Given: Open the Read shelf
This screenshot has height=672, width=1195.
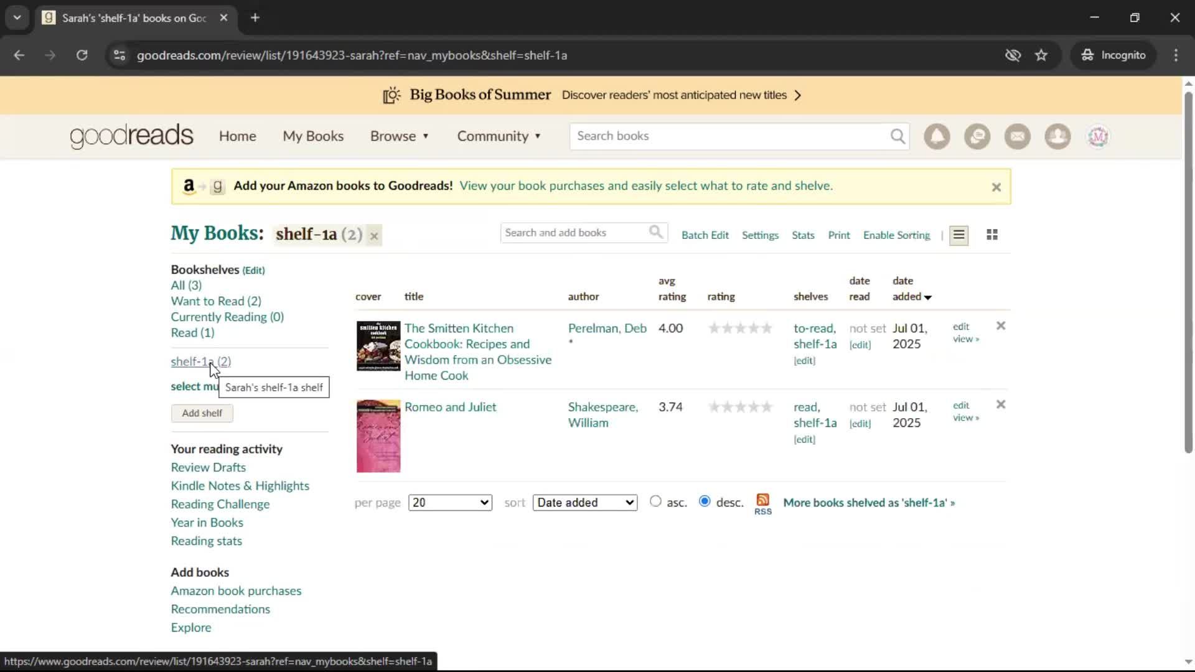Looking at the screenshot, I should pyautogui.click(x=192, y=333).
